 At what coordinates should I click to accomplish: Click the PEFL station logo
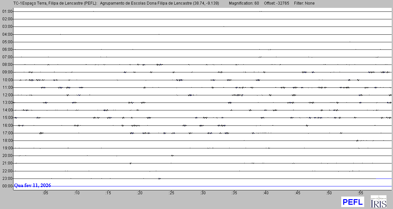[x=352, y=202]
